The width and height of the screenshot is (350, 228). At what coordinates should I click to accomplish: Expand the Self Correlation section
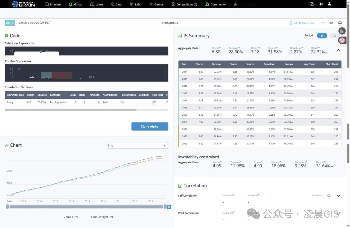coord(338,196)
